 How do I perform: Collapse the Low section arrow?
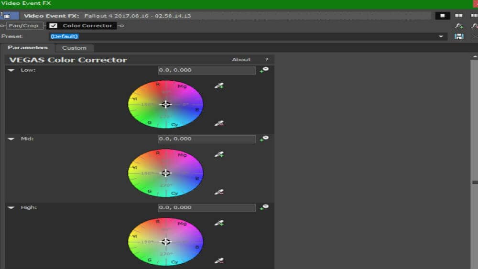pyautogui.click(x=11, y=70)
